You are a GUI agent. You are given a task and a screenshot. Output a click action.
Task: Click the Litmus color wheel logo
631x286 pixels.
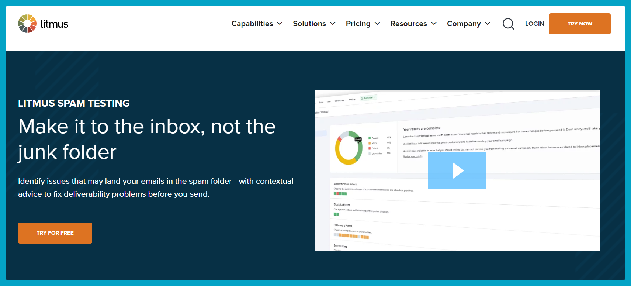(x=27, y=24)
